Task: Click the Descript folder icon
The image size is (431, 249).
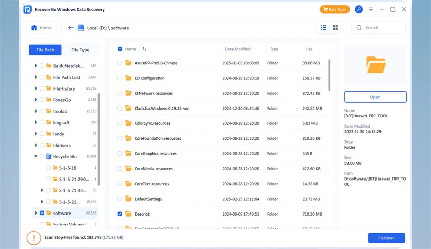Action: [x=128, y=214]
